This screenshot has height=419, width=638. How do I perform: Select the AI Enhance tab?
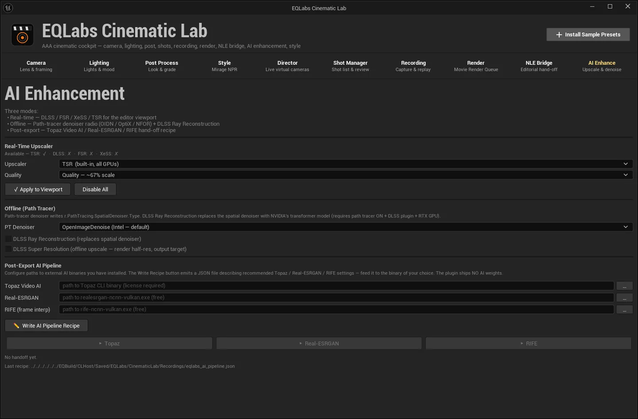coord(602,66)
